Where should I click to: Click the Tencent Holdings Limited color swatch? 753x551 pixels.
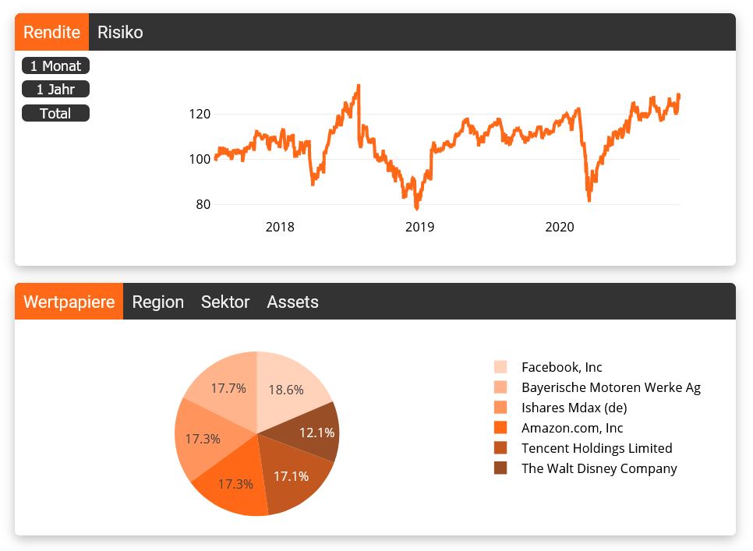pos(500,448)
